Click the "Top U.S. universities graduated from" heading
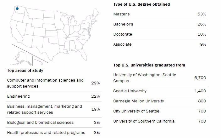Screen dimensions: 221x138 tap(149, 65)
